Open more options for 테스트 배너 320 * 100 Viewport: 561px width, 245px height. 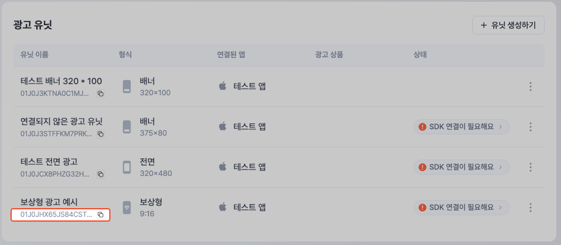click(x=531, y=87)
